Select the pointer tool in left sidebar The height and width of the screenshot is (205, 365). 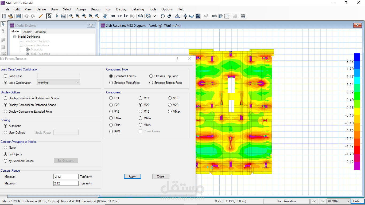coord(3,24)
